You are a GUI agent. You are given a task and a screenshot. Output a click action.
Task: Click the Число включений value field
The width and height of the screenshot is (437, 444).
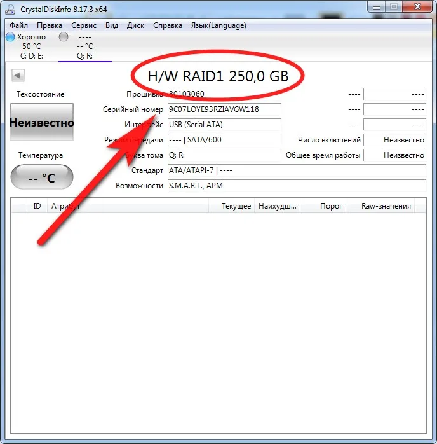point(394,140)
